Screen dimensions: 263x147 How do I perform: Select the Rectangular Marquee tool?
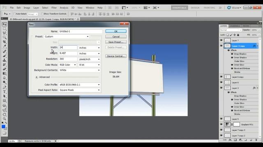(5, 29)
